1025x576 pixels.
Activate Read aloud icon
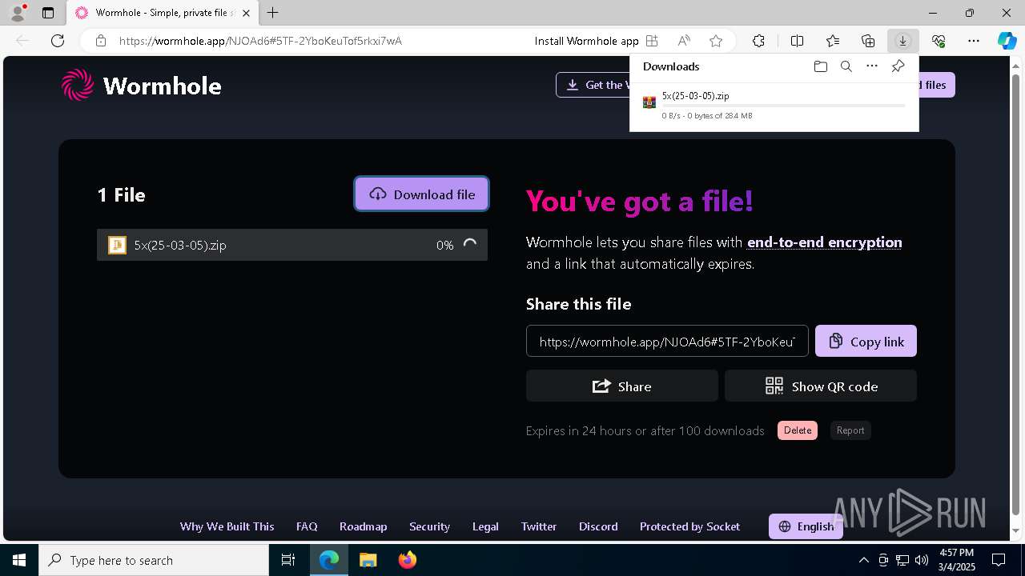[x=684, y=41]
